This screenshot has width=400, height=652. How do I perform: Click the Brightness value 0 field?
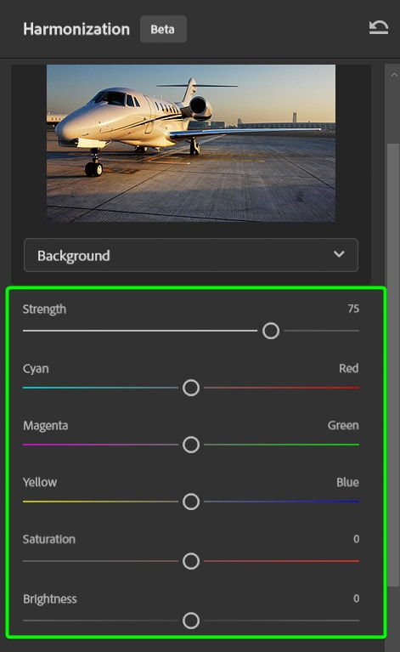[x=357, y=598]
